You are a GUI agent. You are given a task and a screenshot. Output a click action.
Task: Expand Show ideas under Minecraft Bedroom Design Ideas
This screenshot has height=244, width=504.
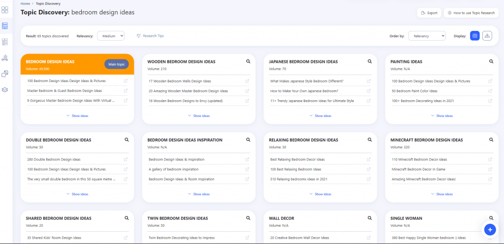(x=441, y=194)
